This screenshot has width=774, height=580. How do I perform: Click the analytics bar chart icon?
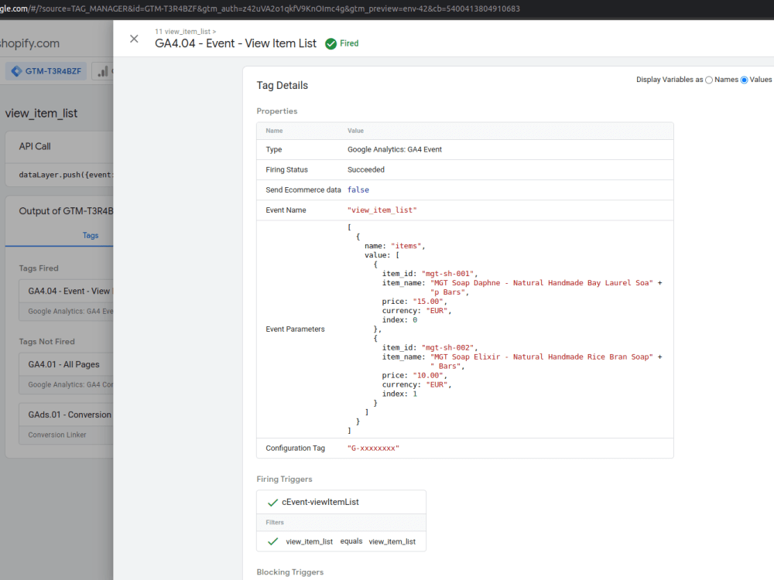[x=103, y=71]
